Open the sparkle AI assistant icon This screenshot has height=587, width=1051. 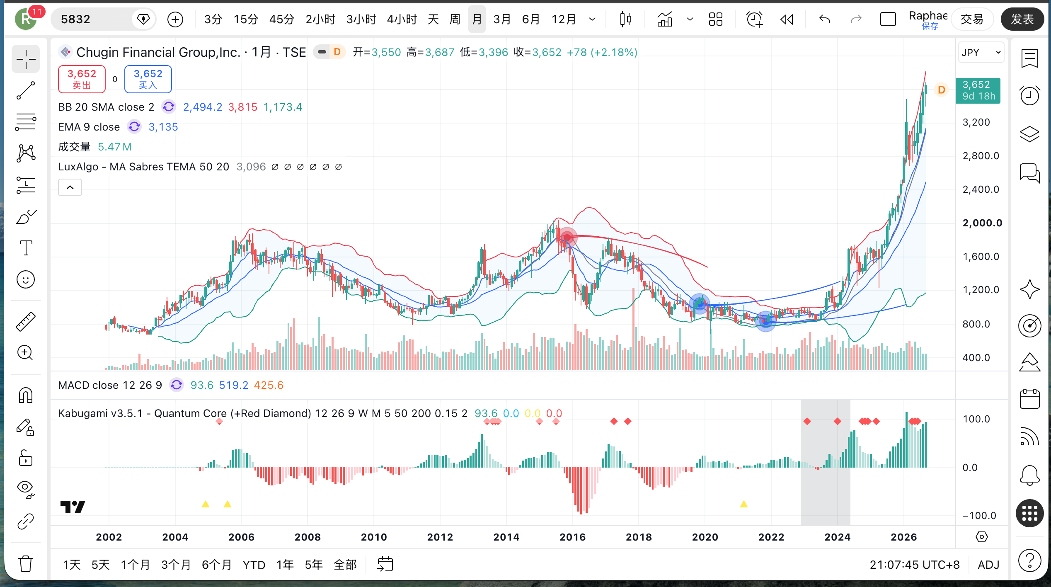1029,289
